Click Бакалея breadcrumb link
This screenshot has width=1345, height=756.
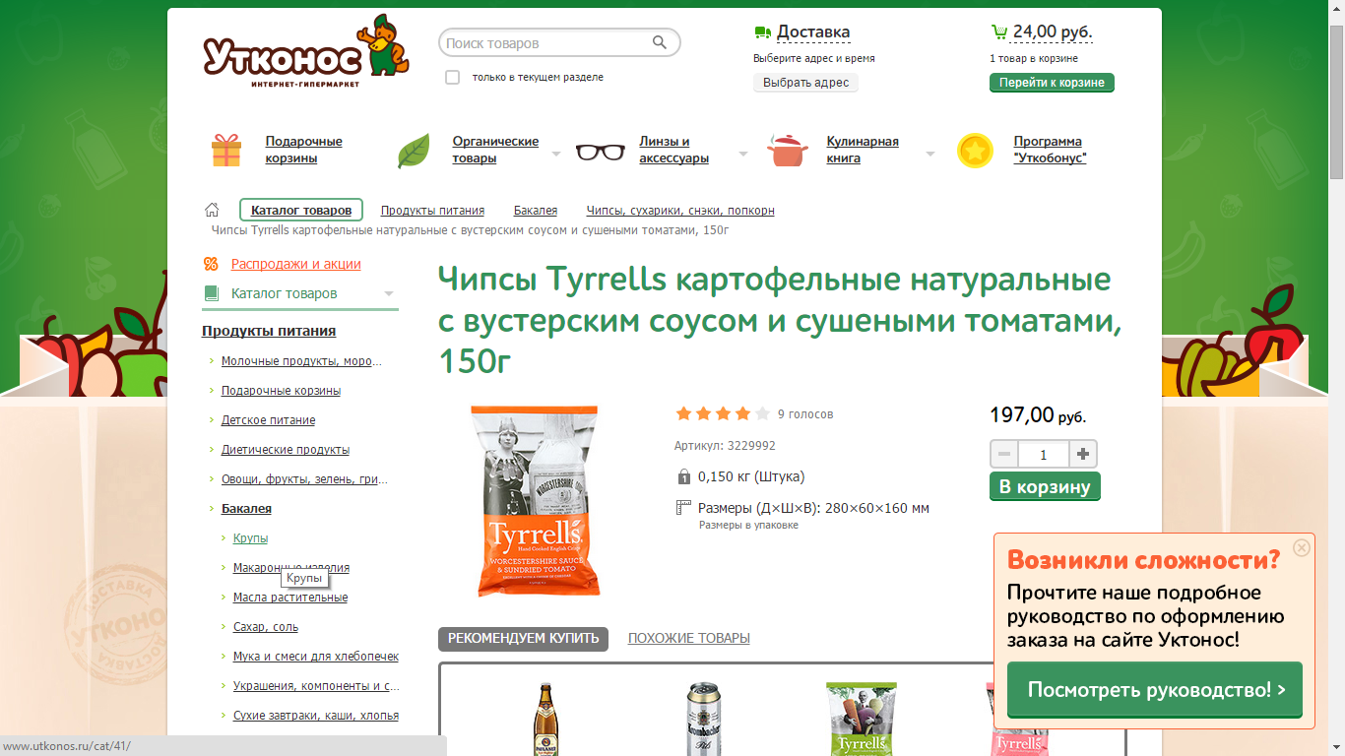pyautogui.click(x=536, y=211)
